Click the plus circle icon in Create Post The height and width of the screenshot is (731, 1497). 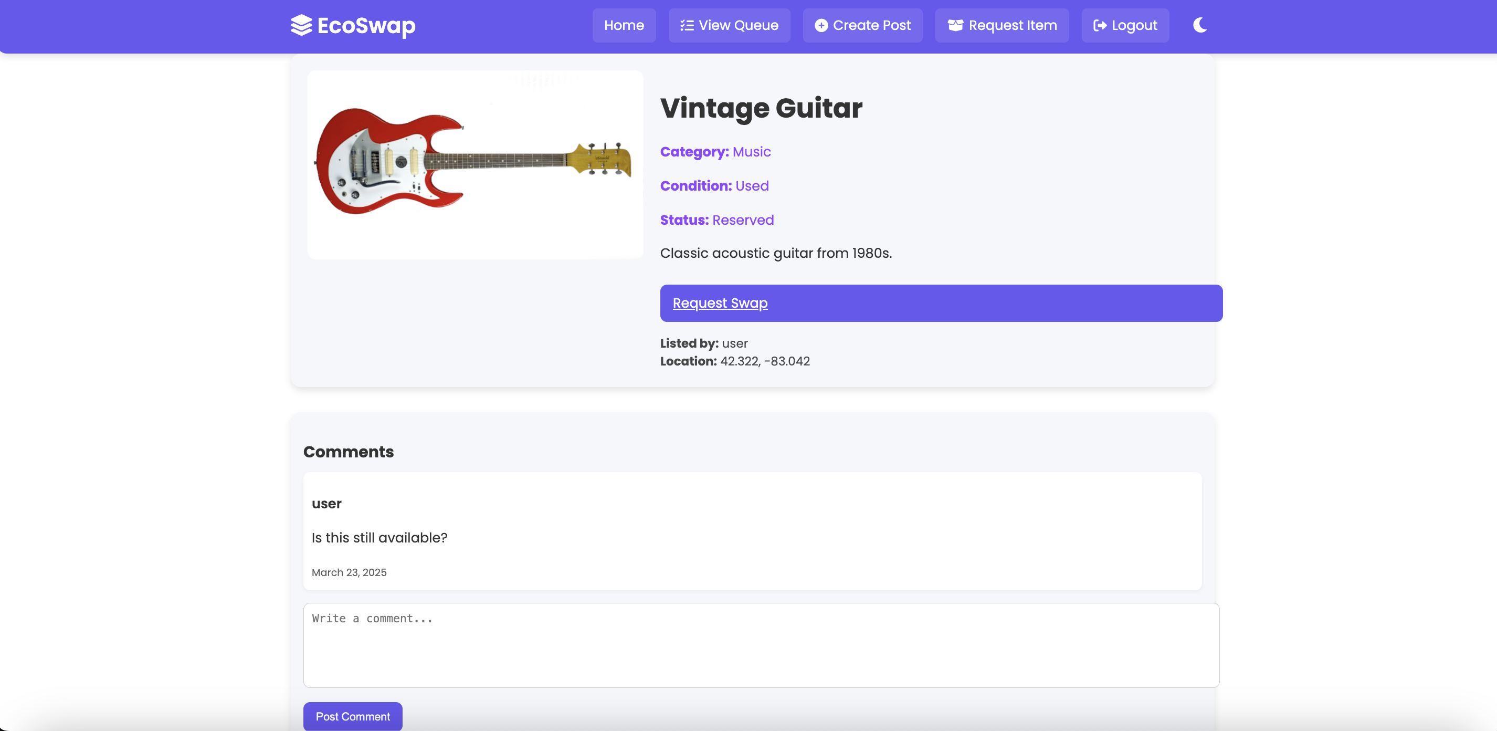pyautogui.click(x=820, y=26)
